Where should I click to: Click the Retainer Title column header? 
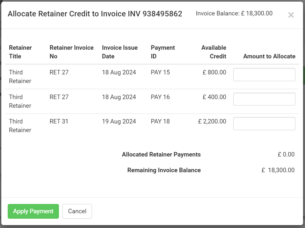[x=20, y=52]
